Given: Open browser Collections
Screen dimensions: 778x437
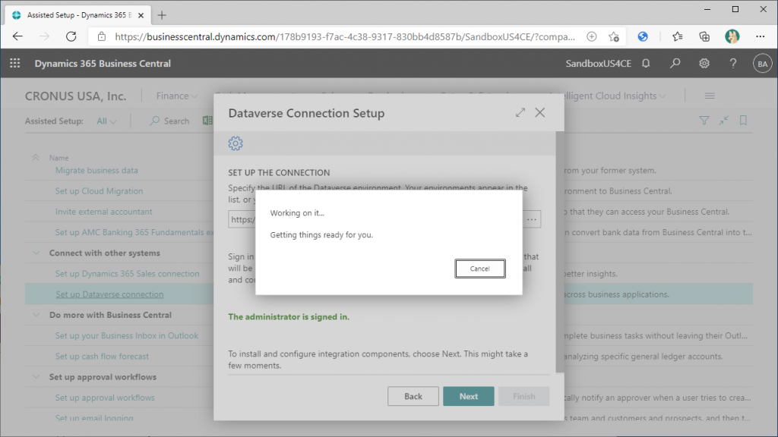Looking at the screenshot, I should [x=704, y=36].
